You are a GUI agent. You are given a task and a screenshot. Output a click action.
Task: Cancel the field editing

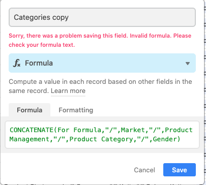pos(144,170)
